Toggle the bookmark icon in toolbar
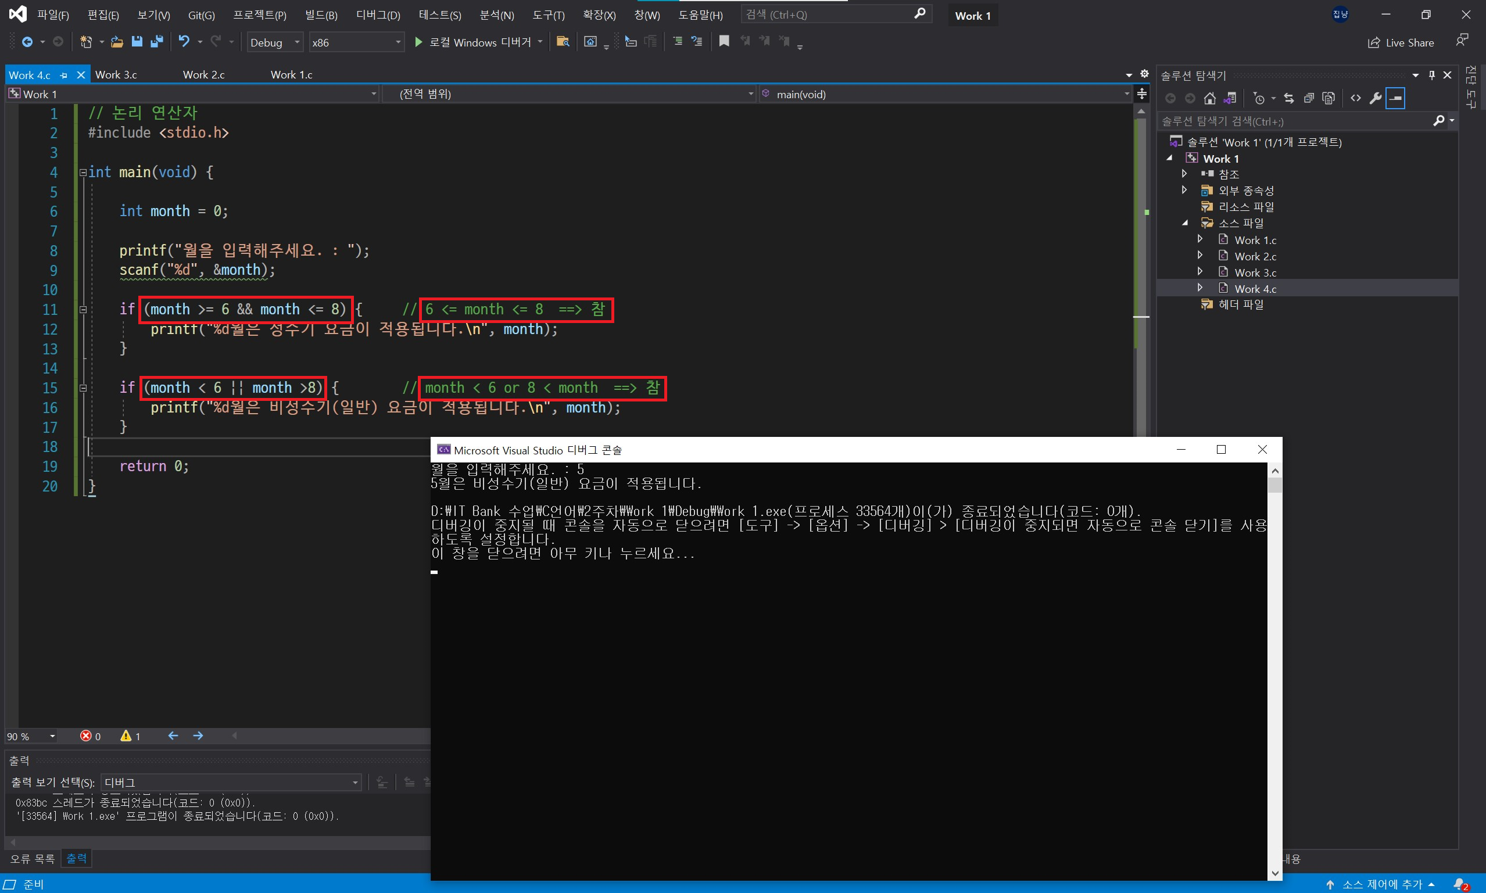 (x=724, y=41)
